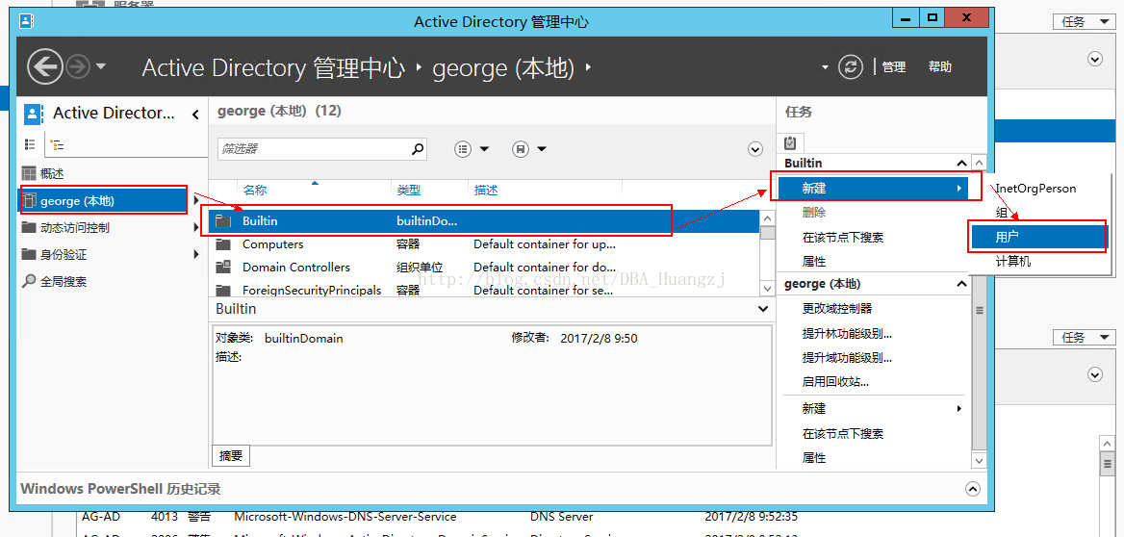The width and height of the screenshot is (1124, 537).
Task: Open the 管理 menu
Action: click(x=894, y=66)
